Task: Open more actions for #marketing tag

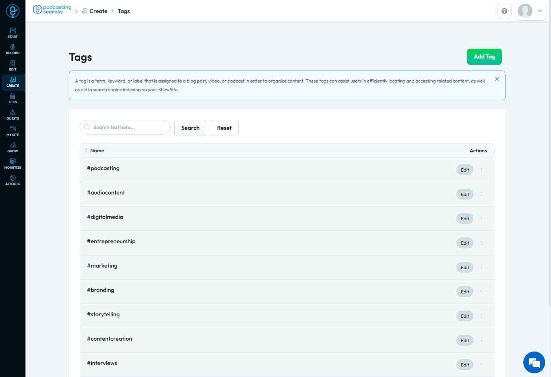Action: coord(482,267)
